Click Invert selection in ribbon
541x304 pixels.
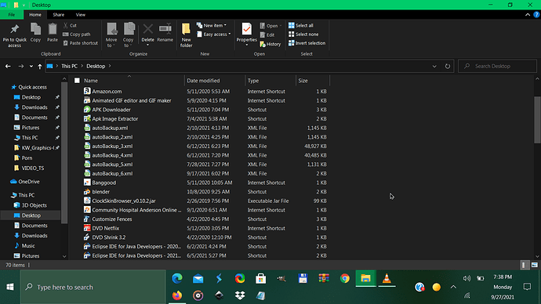[307, 43]
